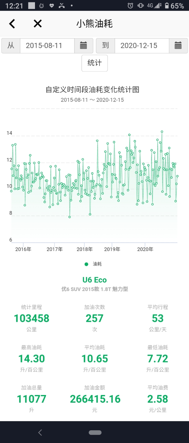Tap the 7.72 lowest consumption value
Image resolution: width=189 pixels, height=443 pixels.
(x=158, y=359)
